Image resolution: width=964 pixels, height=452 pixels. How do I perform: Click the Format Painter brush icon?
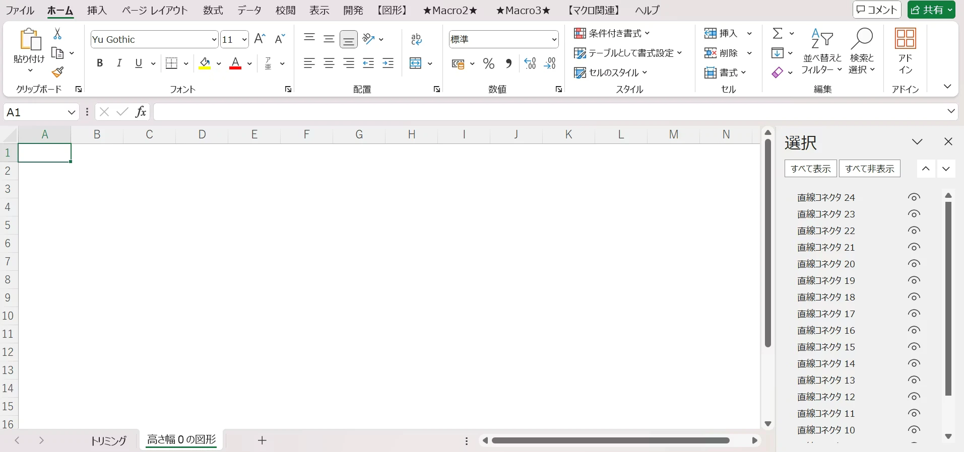coord(57,72)
